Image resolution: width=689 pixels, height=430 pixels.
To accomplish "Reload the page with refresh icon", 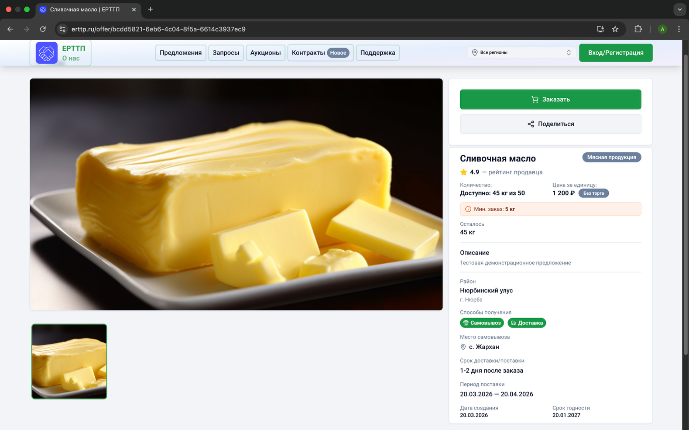I will tap(43, 29).
